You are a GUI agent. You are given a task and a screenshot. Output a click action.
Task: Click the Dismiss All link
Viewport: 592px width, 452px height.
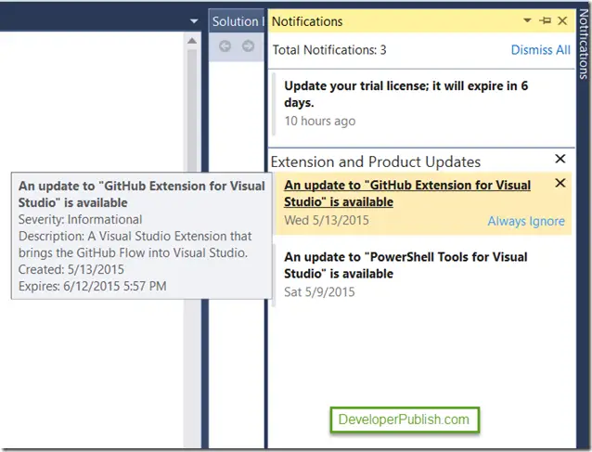pyautogui.click(x=540, y=50)
